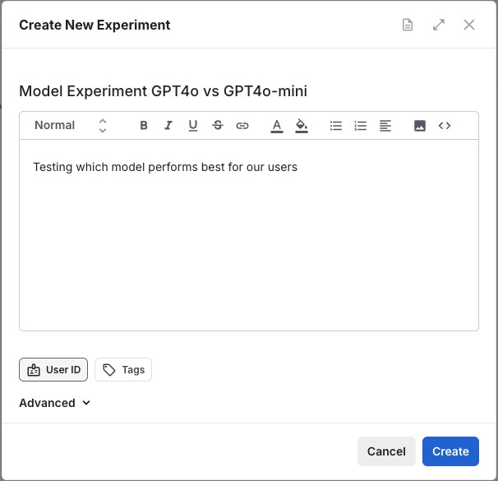Image resolution: width=498 pixels, height=481 pixels.
Task: Close the Create New Experiment dialog
Action: [469, 25]
